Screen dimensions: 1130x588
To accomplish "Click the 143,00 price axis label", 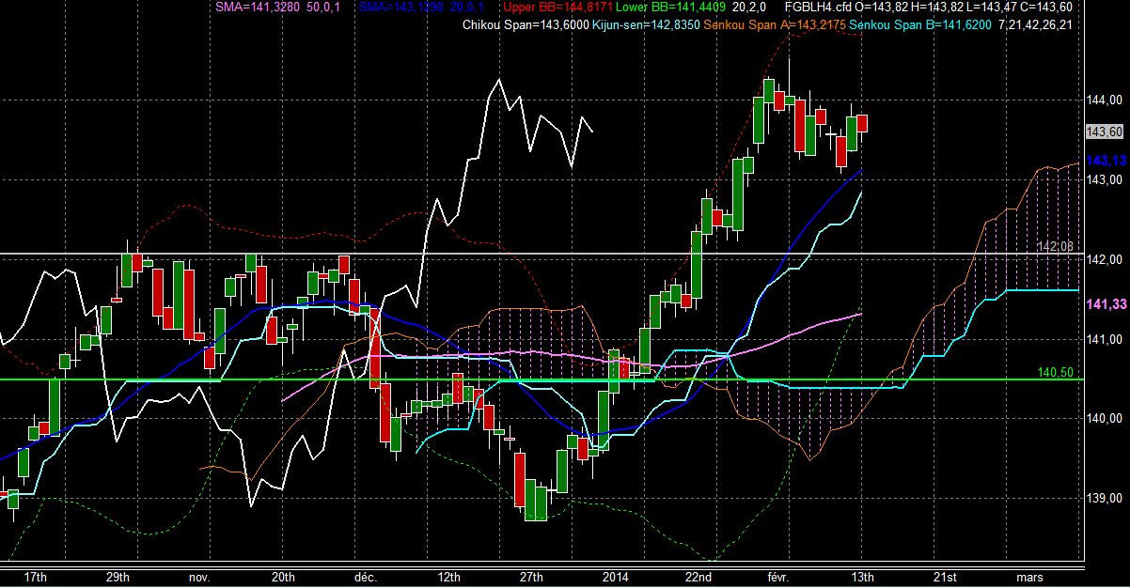I will 1103,179.
